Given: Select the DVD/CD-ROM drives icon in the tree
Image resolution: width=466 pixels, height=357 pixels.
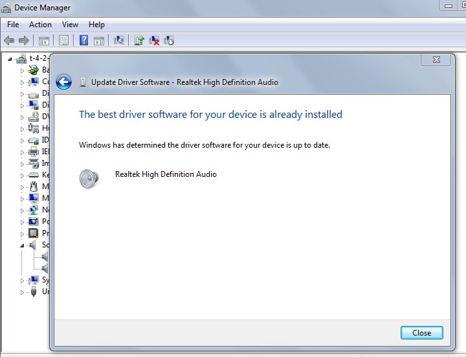Looking at the screenshot, I should click(x=33, y=117).
